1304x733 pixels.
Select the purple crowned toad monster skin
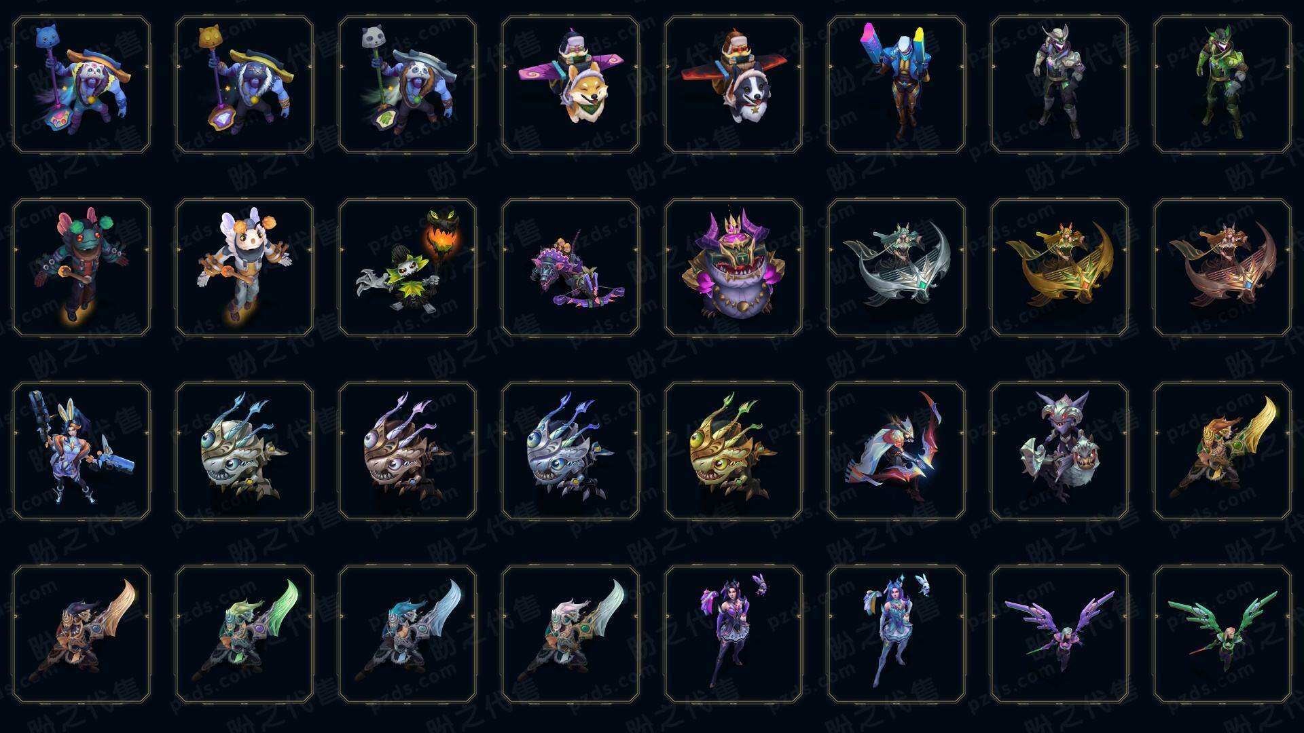[733, 267]
